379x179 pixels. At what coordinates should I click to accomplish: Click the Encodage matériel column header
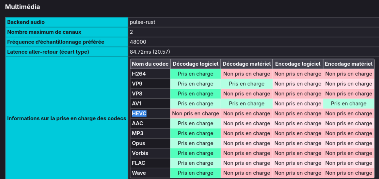pos(349,64)
